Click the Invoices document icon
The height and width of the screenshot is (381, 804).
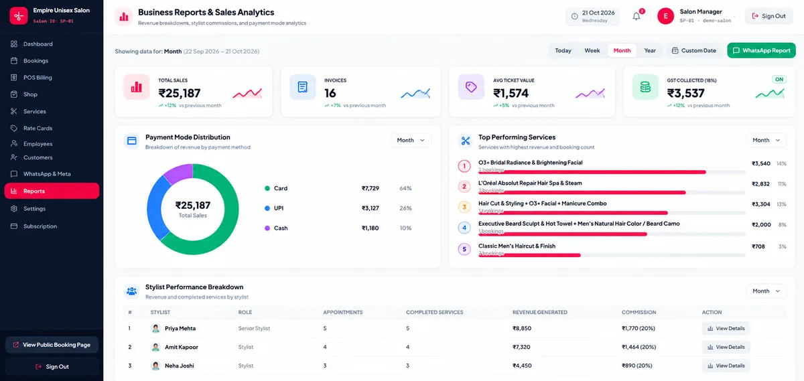coord(303,87)
